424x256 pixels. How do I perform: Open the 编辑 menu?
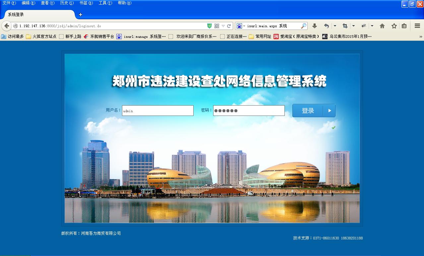click(29, 3)
